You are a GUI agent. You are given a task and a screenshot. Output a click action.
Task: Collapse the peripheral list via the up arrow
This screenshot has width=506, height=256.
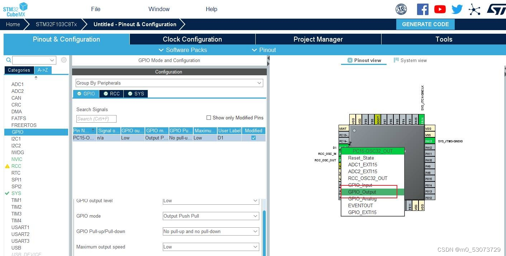(36, 77)
